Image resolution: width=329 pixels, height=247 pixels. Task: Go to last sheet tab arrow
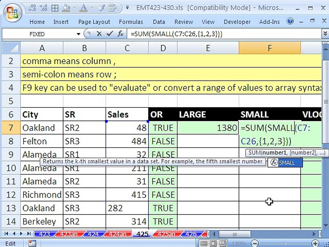(29, 234)
